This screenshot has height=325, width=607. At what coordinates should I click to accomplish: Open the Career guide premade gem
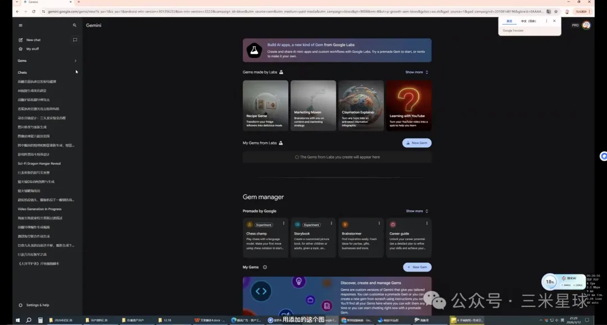pyautogui.click(x=409, y=238)
